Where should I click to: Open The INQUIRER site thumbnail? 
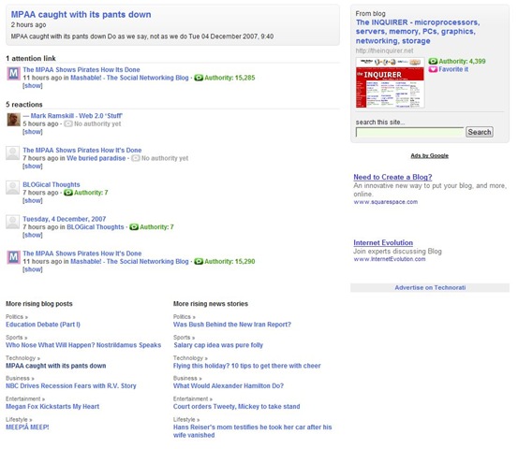click(x=390, y=83)
